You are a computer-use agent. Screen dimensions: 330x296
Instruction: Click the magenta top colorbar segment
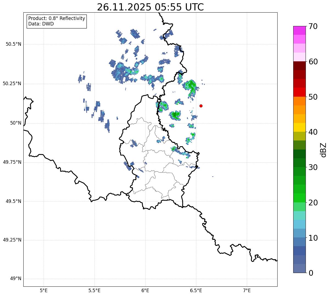point(300,30)
